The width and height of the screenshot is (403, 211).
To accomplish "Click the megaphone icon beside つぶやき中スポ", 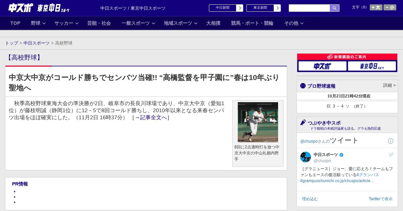I will [x=303, y=122].
